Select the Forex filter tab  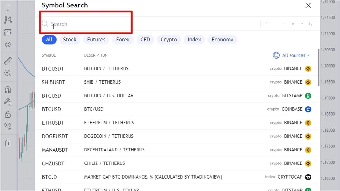click(x=123, y=40)
